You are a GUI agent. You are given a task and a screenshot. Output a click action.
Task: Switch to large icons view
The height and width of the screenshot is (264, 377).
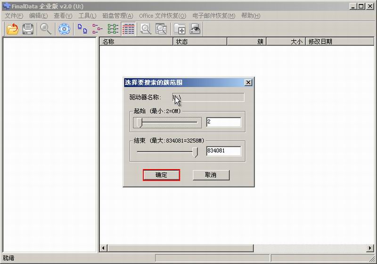pyautogui.click(x=82, y=29)
